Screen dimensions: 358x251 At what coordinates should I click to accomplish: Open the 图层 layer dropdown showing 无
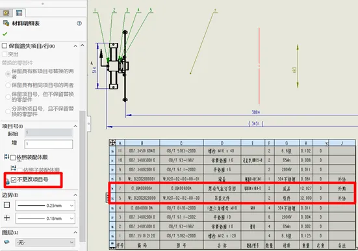point(45,242)
